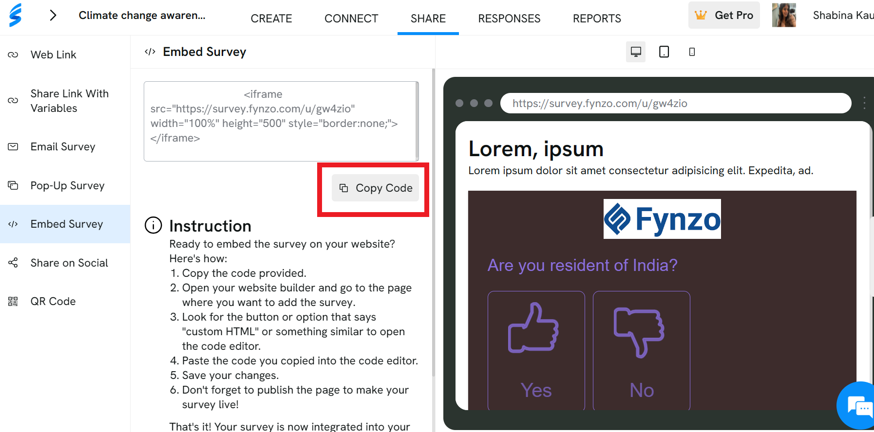Click the QR Code icon in sidebar
This screenshot has width=874, height=432.
(13, 302)
